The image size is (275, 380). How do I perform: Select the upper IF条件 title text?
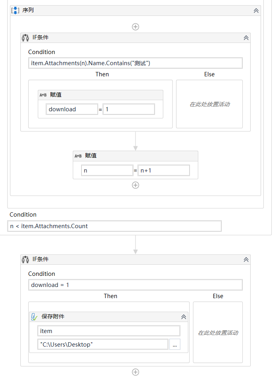pyautogui.click(x=41, y=37)
